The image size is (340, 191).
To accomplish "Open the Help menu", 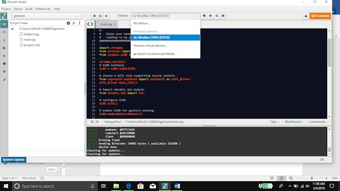I will point(57,9).
